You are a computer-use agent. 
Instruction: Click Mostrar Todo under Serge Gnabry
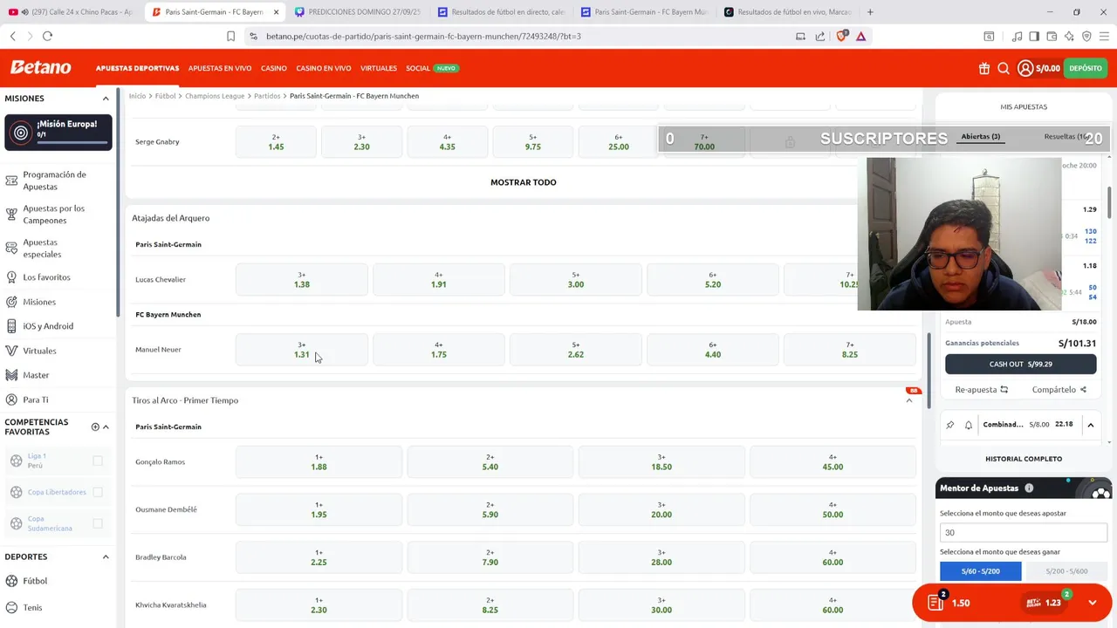coord(524,182)
